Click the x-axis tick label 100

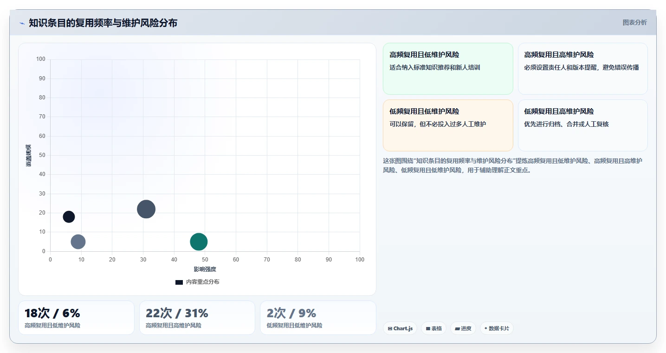click(360, 260)
